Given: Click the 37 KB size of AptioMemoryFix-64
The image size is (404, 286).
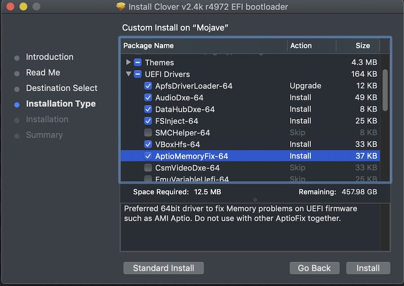Looking at the screenshot, I should [366, 156].
